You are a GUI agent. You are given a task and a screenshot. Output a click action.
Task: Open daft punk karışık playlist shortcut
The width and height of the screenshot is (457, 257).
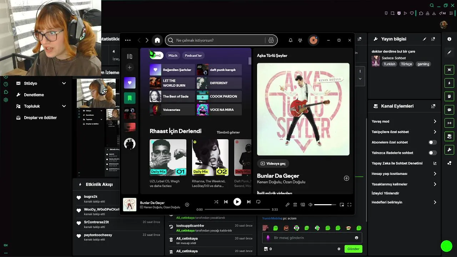tap(219, 70)
